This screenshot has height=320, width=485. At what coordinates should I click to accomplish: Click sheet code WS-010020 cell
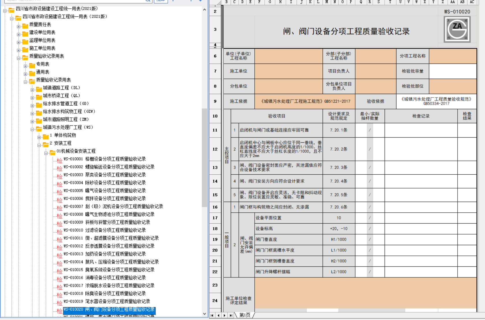point(457,12)
